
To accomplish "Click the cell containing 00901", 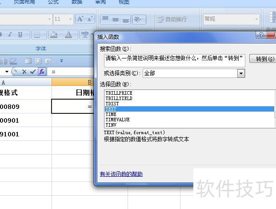I will [x=26, y=120].
